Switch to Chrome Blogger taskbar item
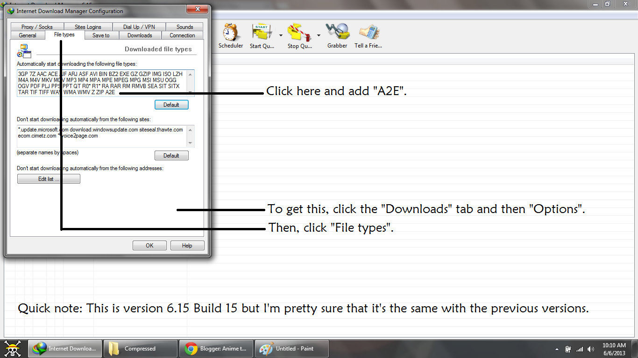Image resolution: width=638 pixels, height=358 pixels. pyautogui.click(x=216, y=349)
